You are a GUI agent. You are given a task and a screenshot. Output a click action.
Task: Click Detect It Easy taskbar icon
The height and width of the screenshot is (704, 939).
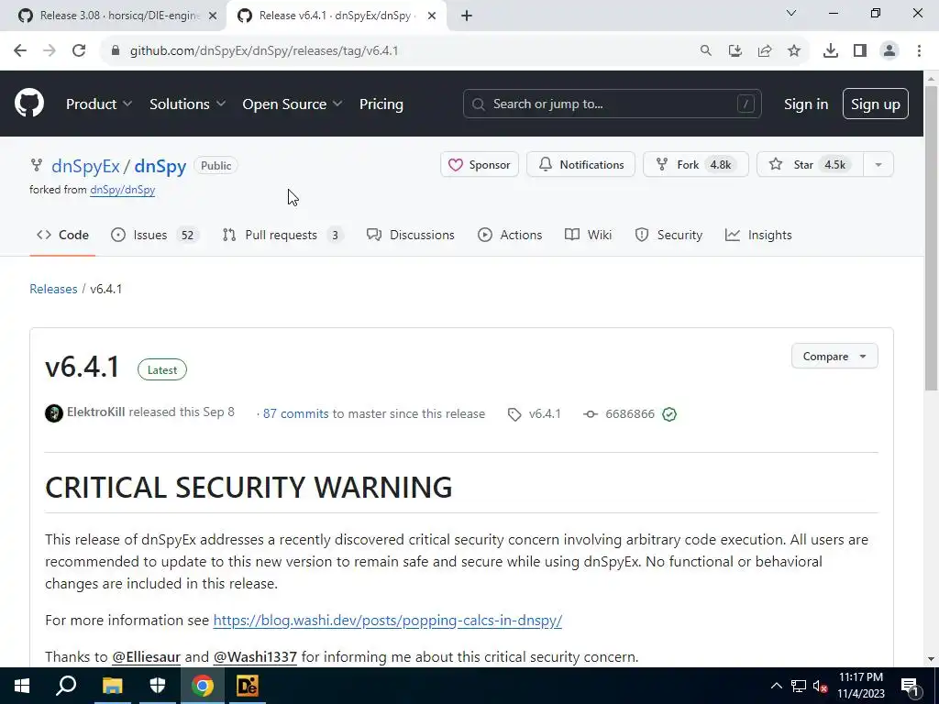click(x=248, y=686)
